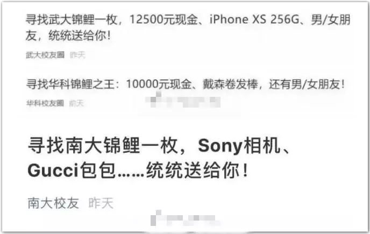Viewport: 370px width, 234px height.
Task: Click the bold Sony相机 text
Action: click(x=239, y=145)
